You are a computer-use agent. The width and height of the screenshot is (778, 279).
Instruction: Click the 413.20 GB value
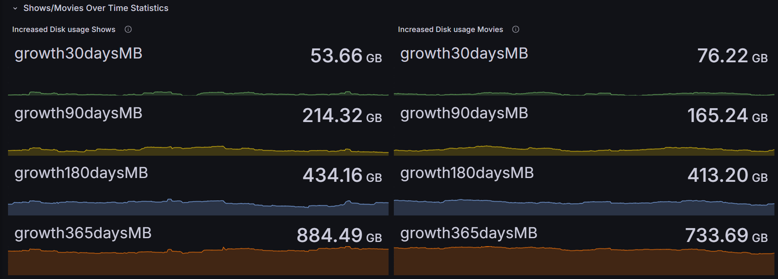pos(728,175)
